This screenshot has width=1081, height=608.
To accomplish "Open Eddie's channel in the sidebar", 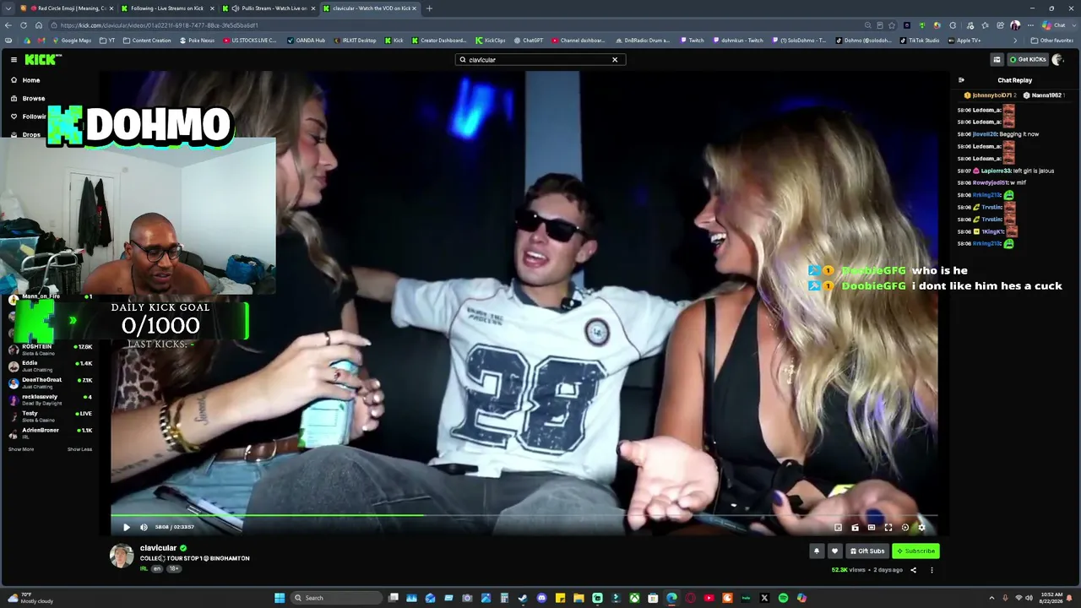I will coord(51,366).
